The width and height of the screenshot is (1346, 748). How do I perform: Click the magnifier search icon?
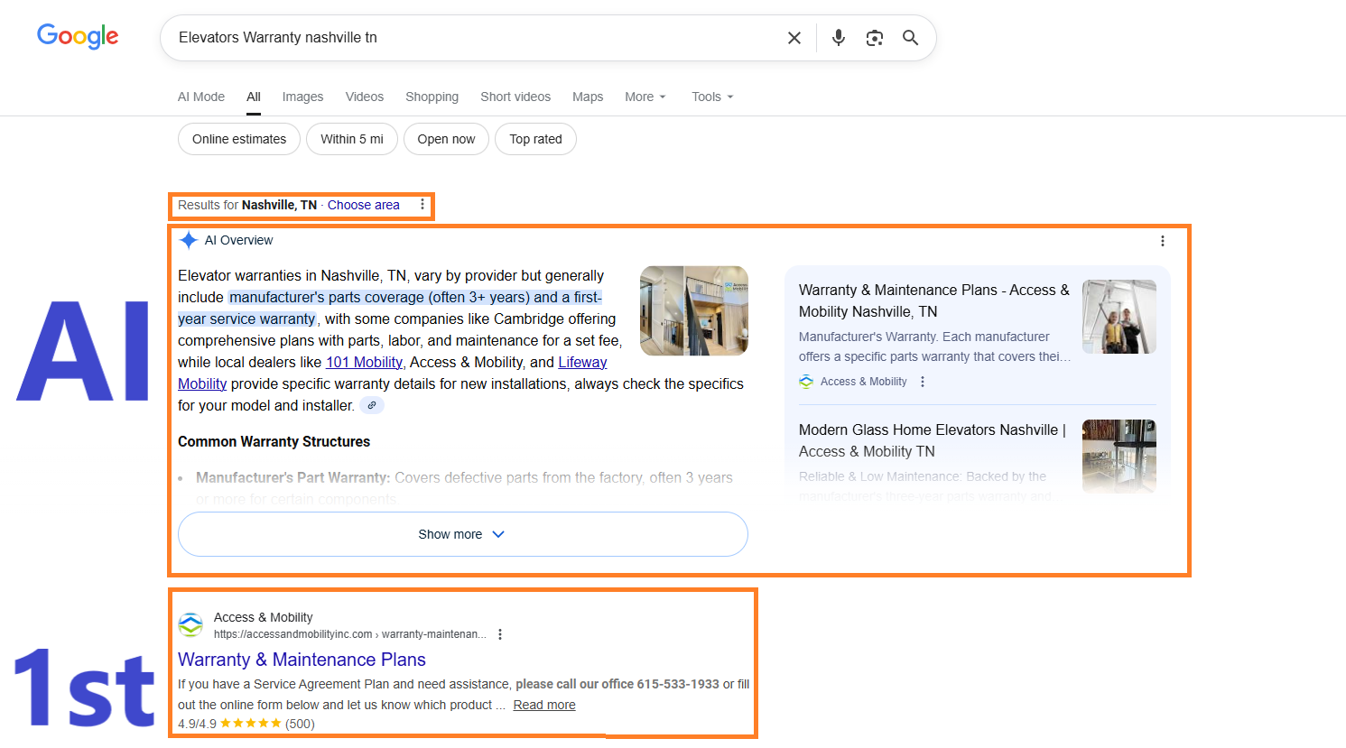point(910,38)
